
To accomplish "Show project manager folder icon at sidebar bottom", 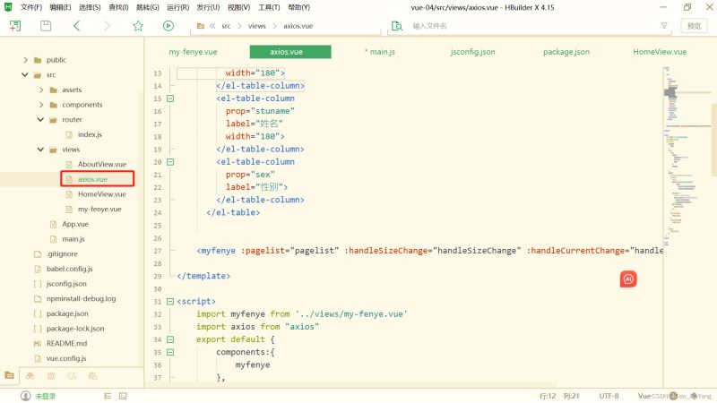I will tap(9, 375).
